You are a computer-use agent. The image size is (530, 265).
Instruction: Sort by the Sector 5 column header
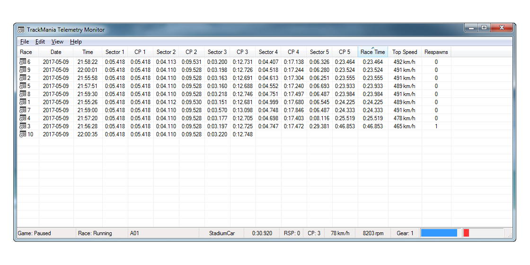pyautogui.click(x=319, y=52)
